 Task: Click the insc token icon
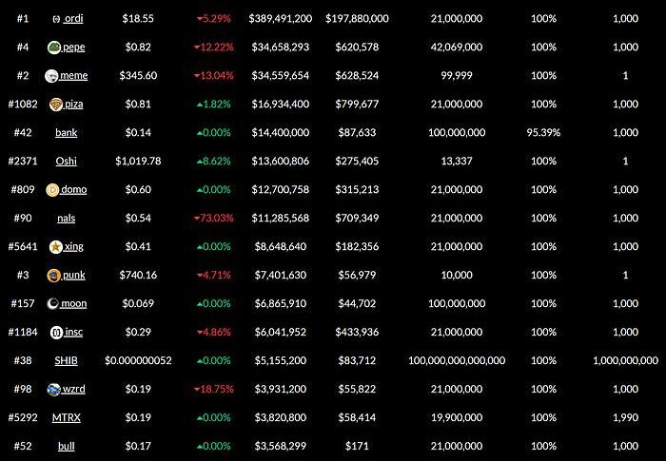56,333
